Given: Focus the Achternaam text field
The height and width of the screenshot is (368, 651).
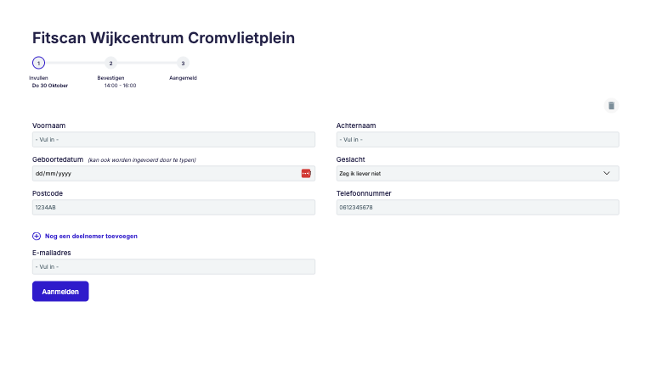Looking at the screenshot, I should (x=478, y=140).
